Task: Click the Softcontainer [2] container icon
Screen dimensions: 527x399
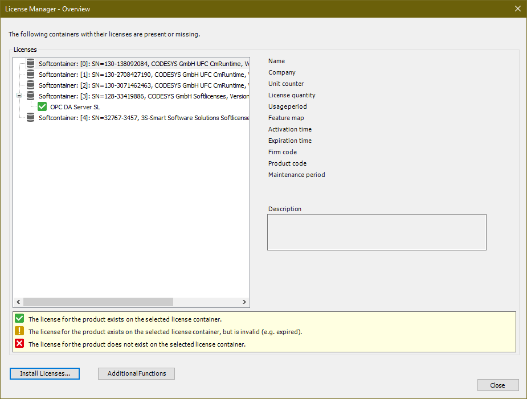Action: (30, 85)
